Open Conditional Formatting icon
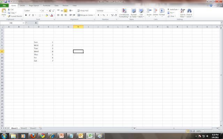Viewport: 223px width, 139px height. (x=124, y=11)
